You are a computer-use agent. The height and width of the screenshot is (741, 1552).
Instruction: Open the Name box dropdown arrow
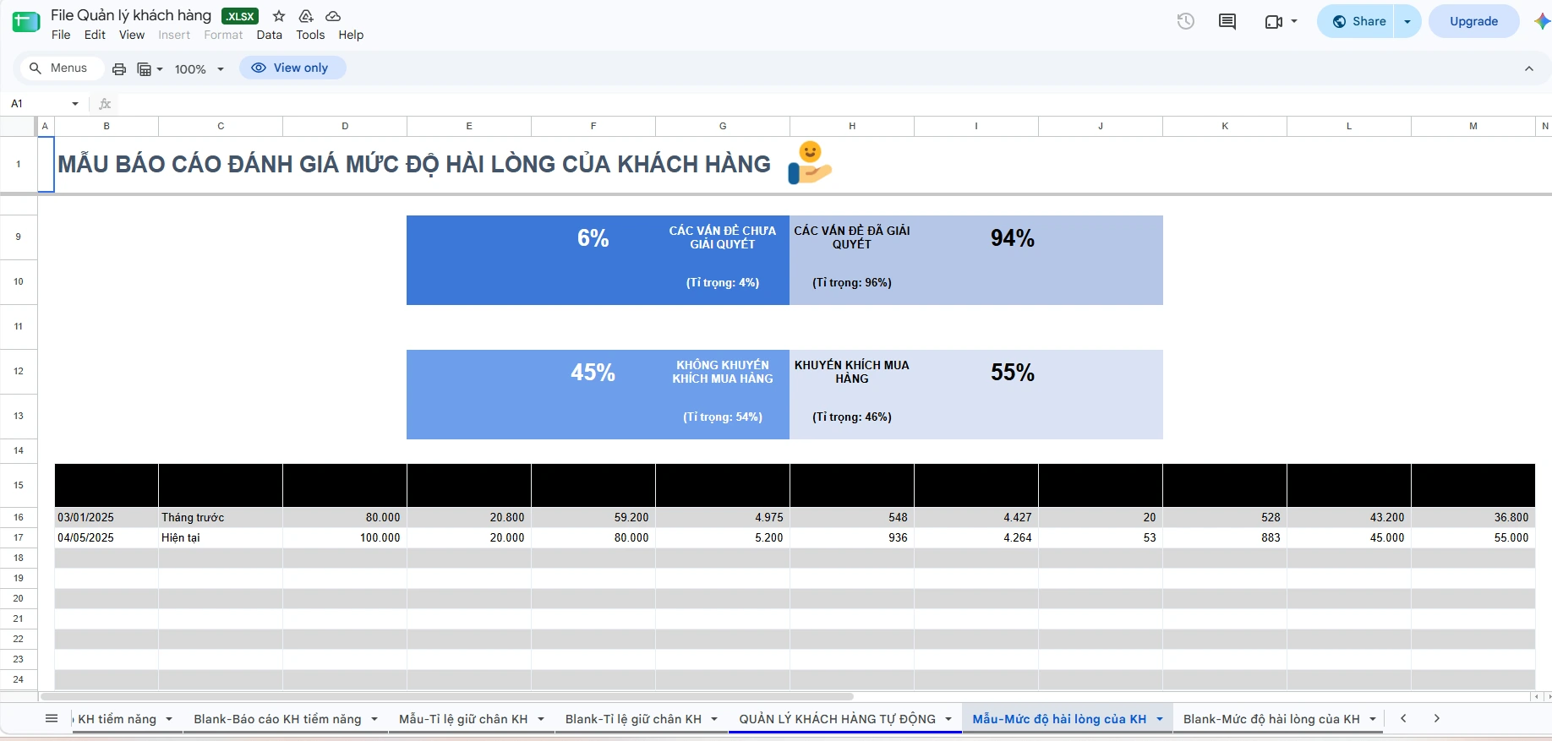point(75,104)
